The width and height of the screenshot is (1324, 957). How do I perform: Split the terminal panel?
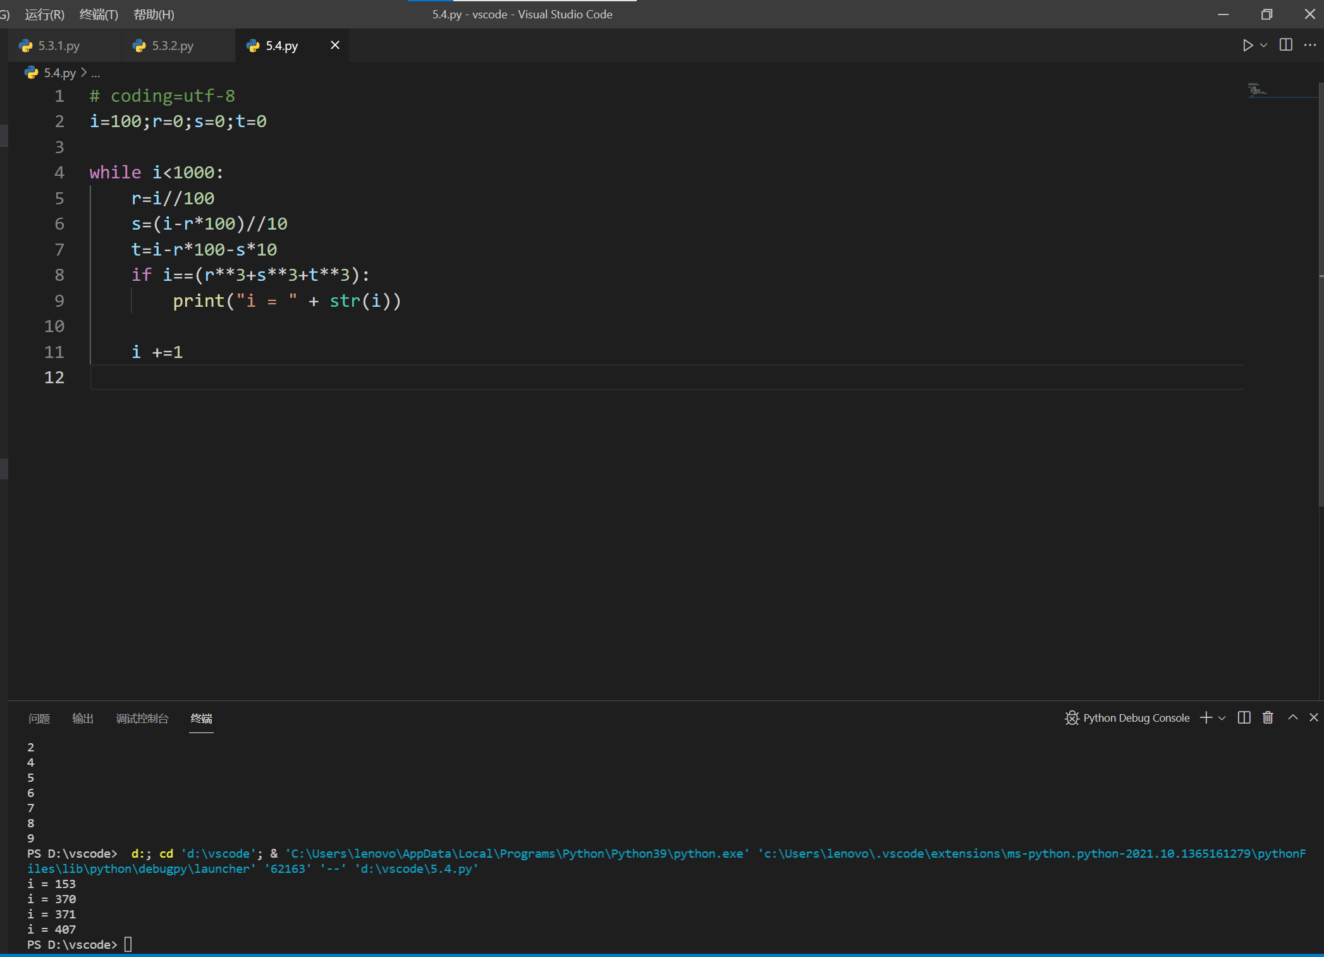1244,718
